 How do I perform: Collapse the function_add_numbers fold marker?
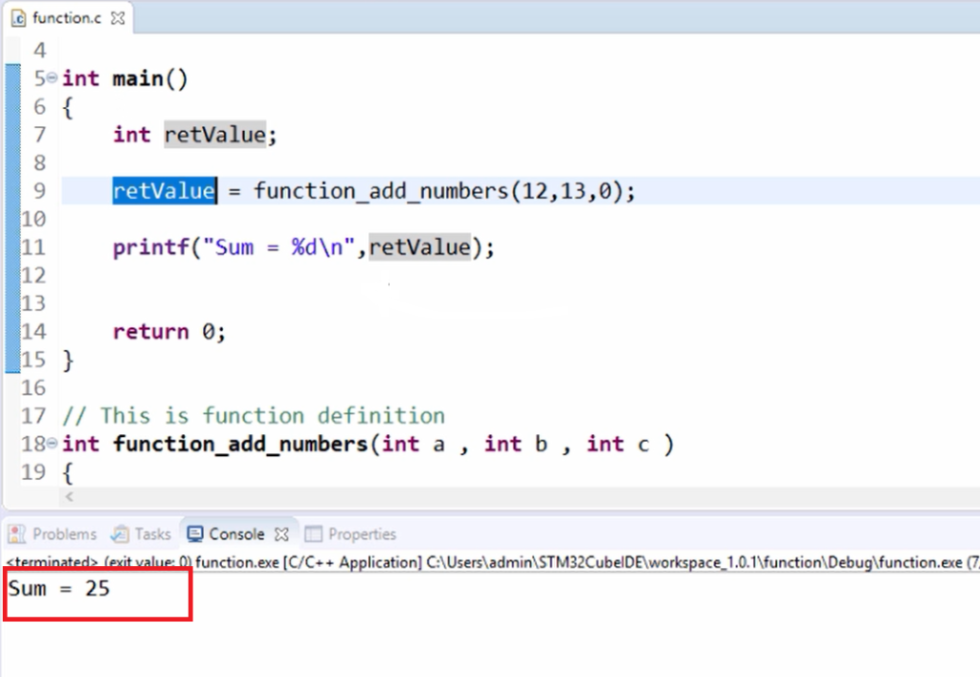coord(52,444)
